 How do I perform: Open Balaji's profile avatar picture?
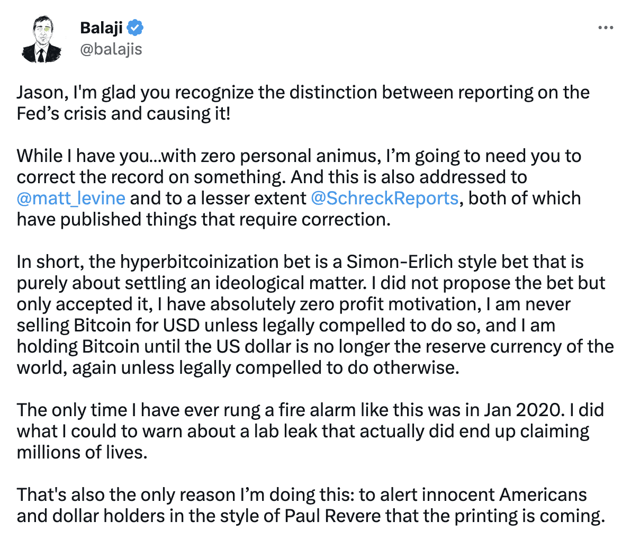(x=41, y=39)
